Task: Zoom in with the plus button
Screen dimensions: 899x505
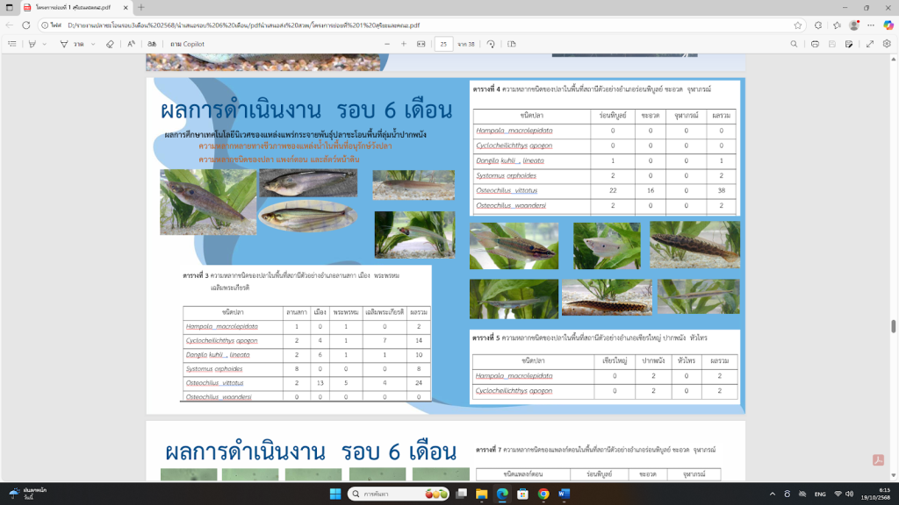Action: pyautogui.click(x=404, y=43)
